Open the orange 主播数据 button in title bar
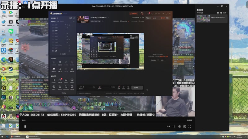The image size is (248, 139). [x=133, y=14]
